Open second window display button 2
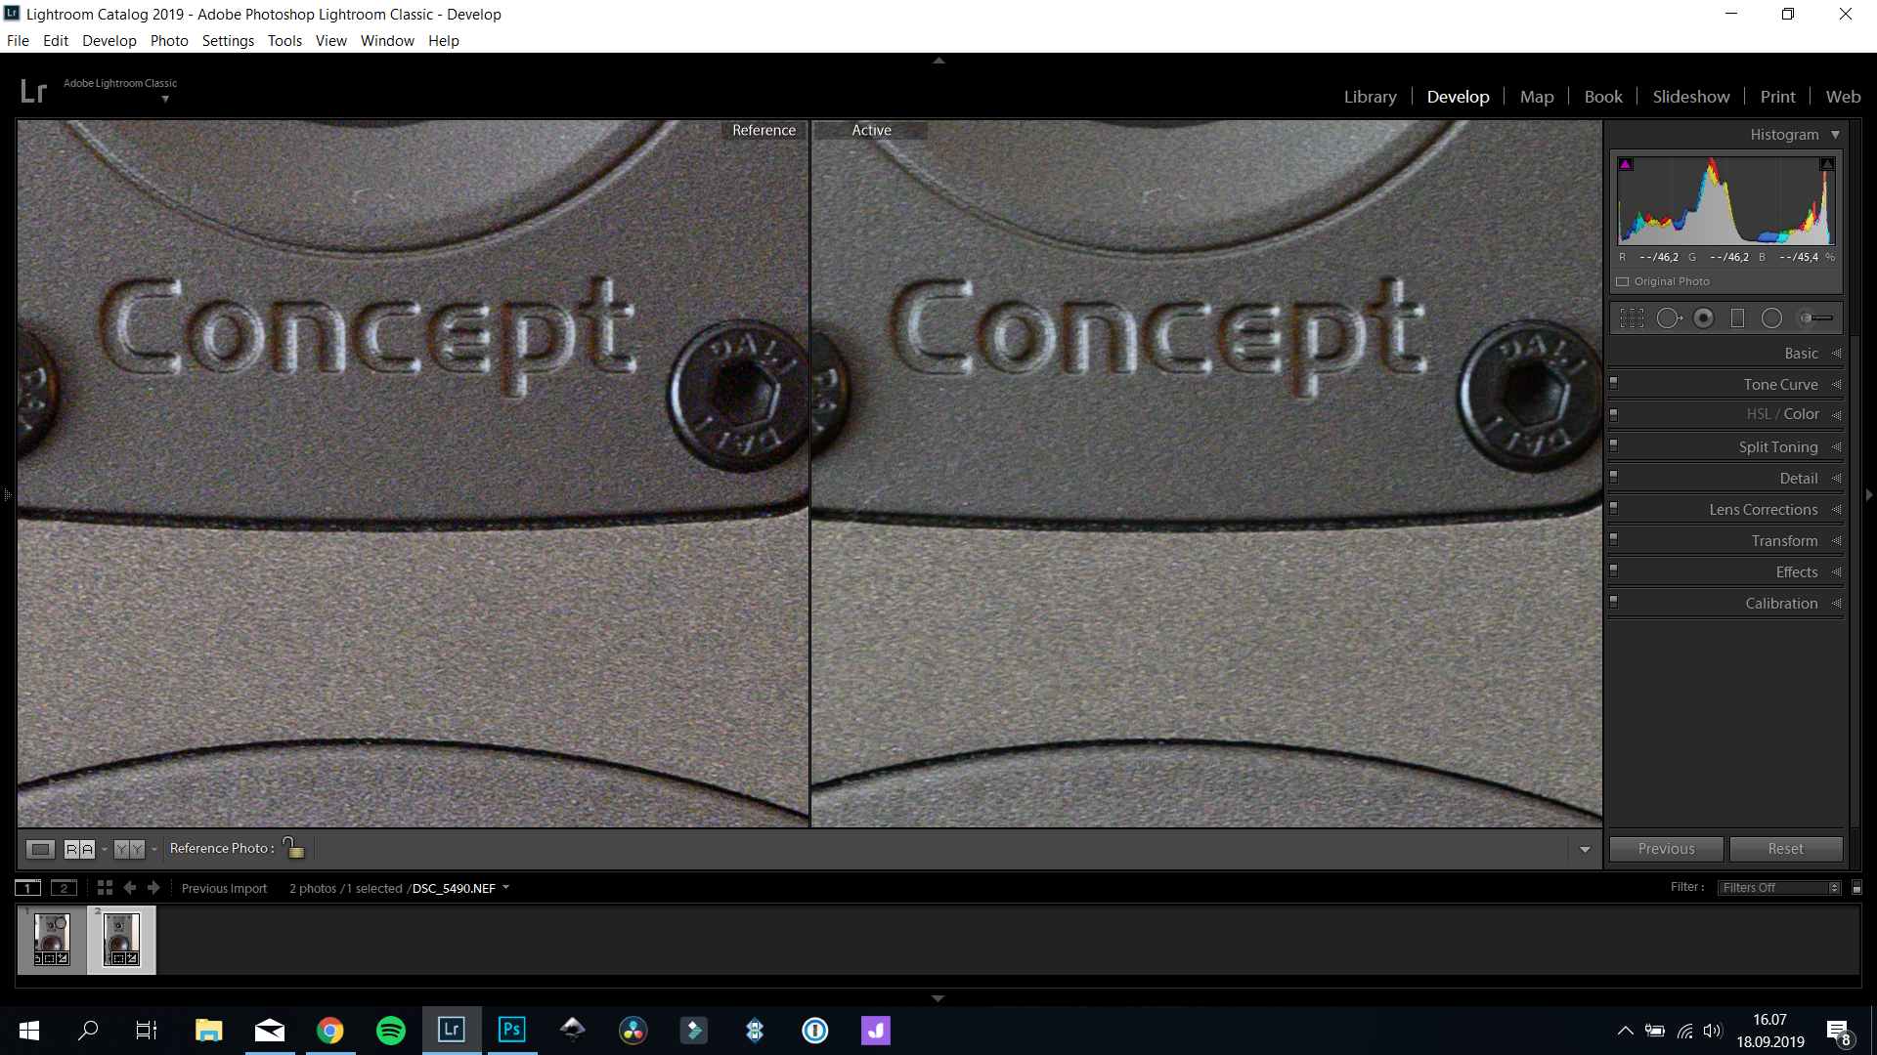1877x1055 pixels. [64, 888]
